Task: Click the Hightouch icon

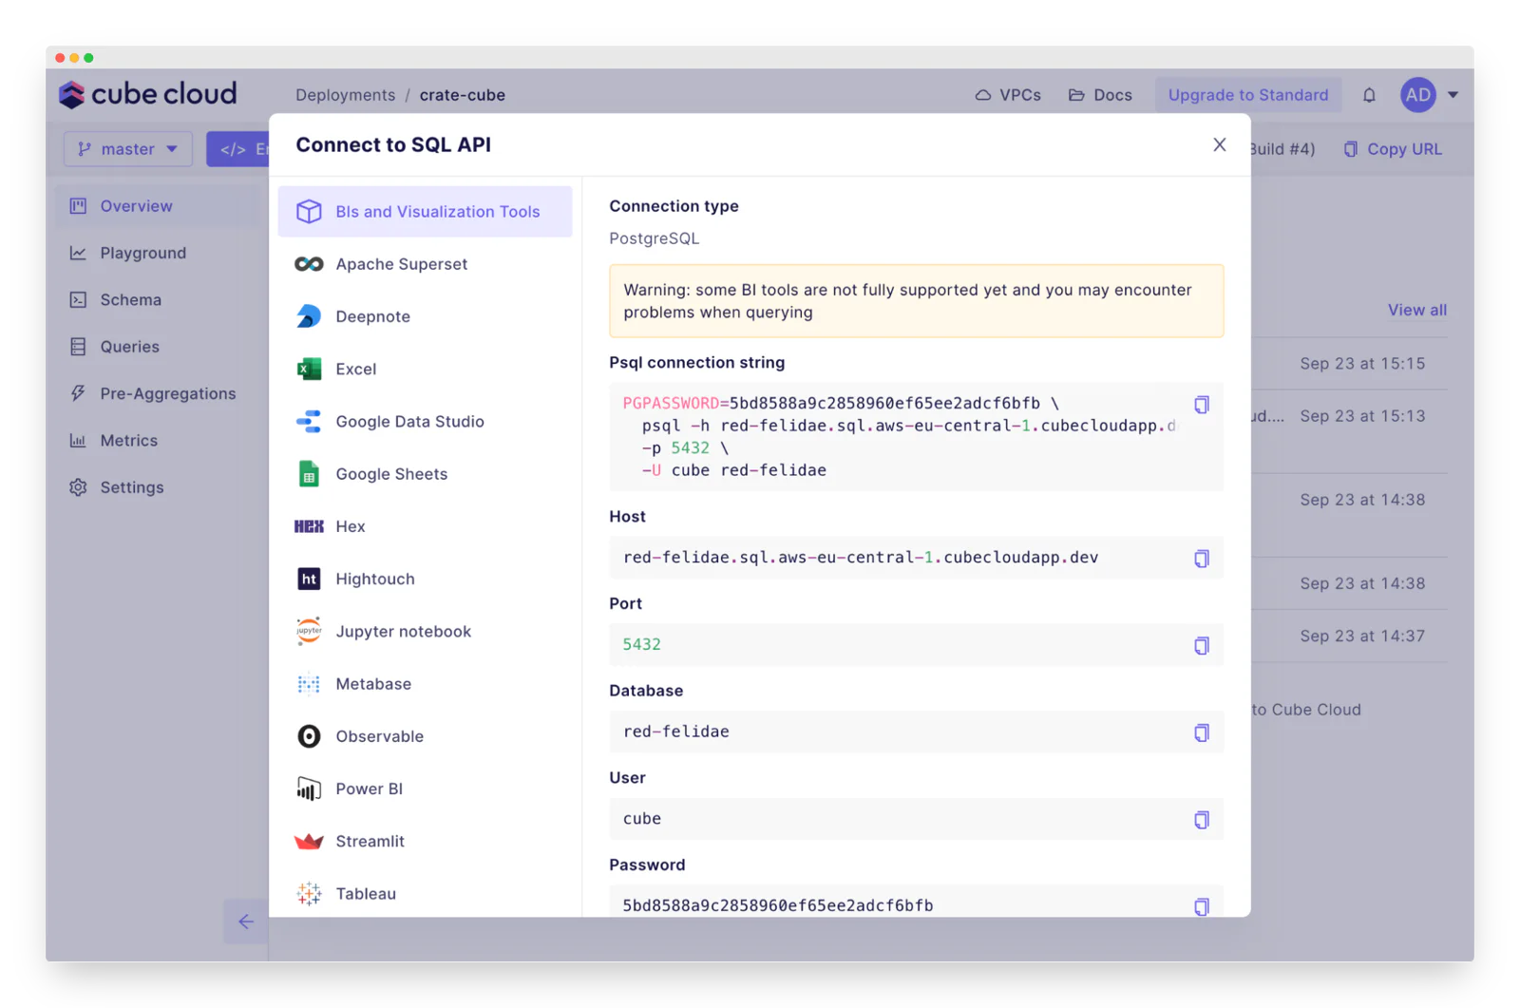Action: tap(309, 579)
